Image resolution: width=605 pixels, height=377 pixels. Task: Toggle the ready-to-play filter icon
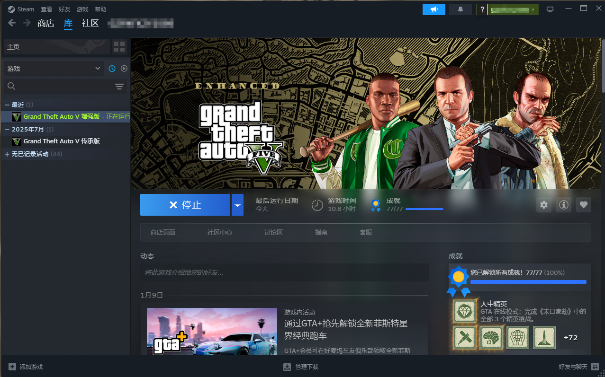[x=124, y=69]
